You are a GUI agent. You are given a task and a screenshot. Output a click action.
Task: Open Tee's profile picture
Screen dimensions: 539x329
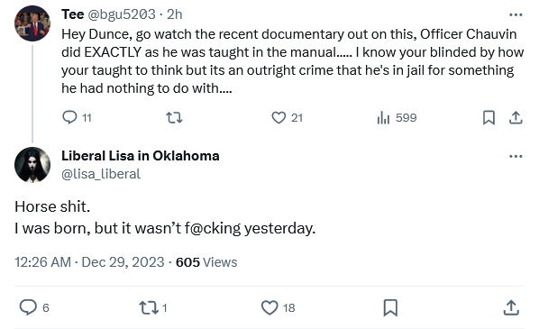coord(32,23)
